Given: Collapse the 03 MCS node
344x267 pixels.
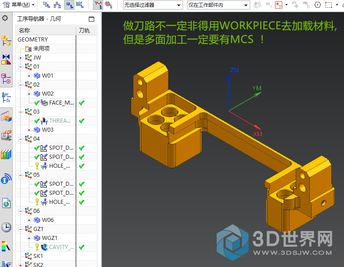Looking at the screenshot, I should [x=20, y=112].
